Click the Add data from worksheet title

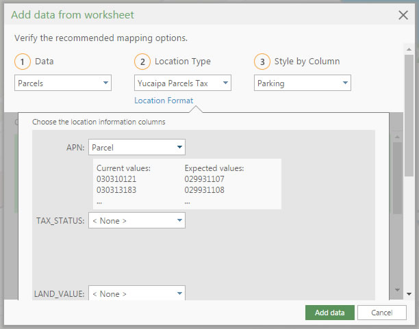(x=73, y=14)
